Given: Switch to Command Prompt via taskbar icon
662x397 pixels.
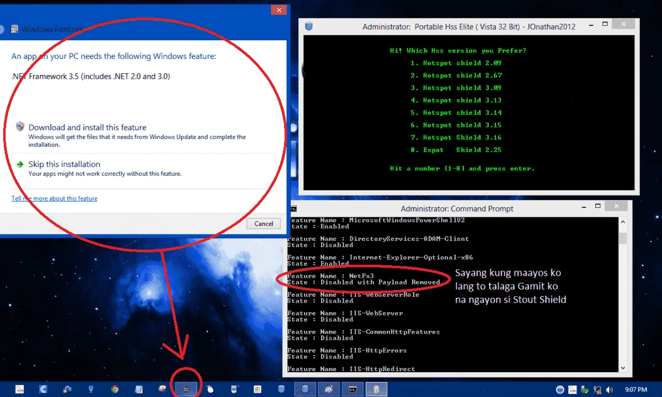Looking at the screenshot, I should (352, 389).
